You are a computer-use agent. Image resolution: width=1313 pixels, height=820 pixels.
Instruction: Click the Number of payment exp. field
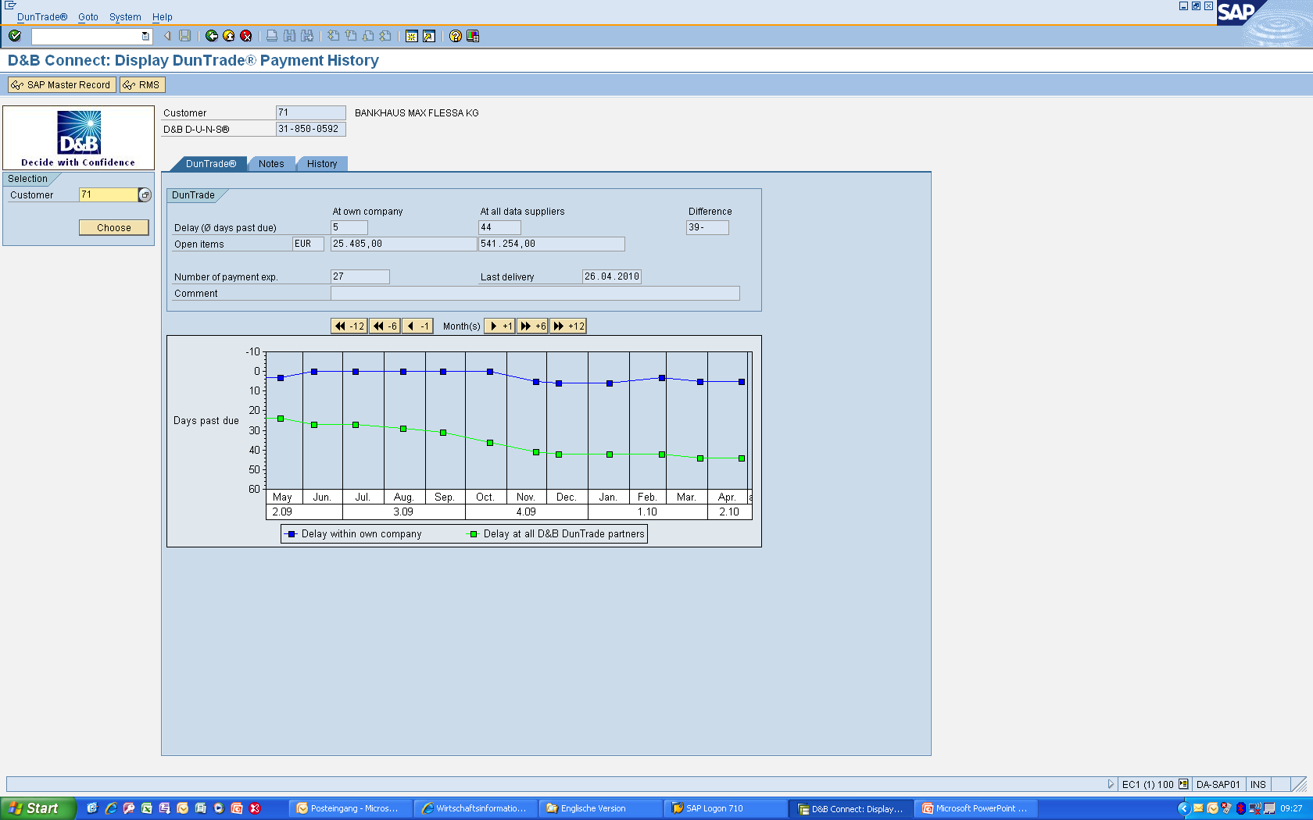[x=360, y=276]
